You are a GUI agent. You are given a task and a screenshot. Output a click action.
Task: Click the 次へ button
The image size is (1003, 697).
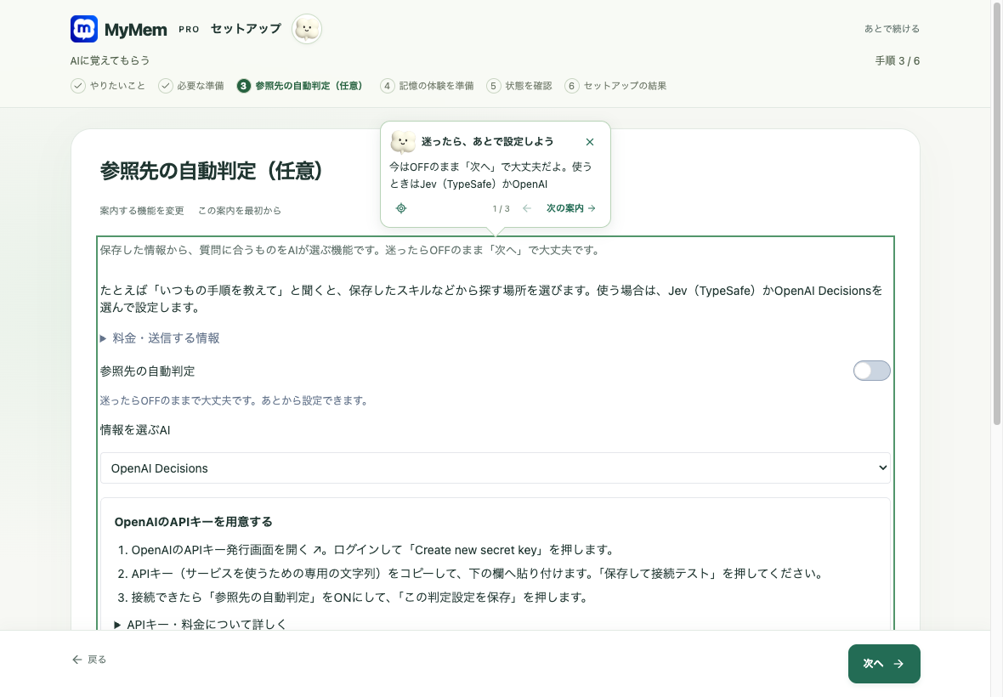[x=884, y=664]
